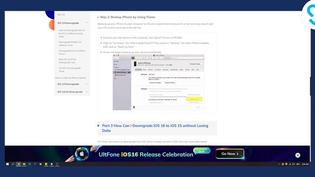Click the iTunes screenshot image
This screenshot has height=177, width=315.
pyautogui.click(x=158, y=82)
